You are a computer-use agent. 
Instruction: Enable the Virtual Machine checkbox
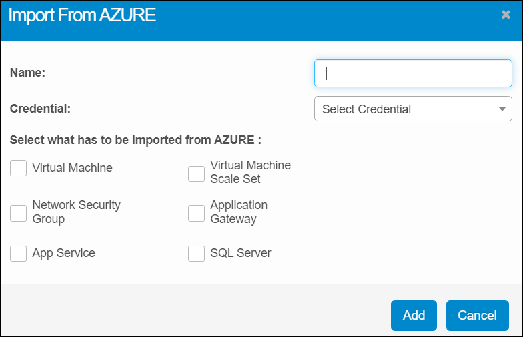coord(19,168)
